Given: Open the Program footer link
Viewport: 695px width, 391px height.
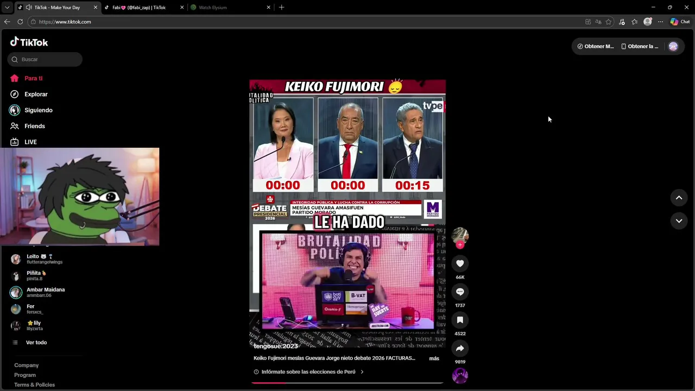Looking at the screenshot, I should click(x=25, y=375).
